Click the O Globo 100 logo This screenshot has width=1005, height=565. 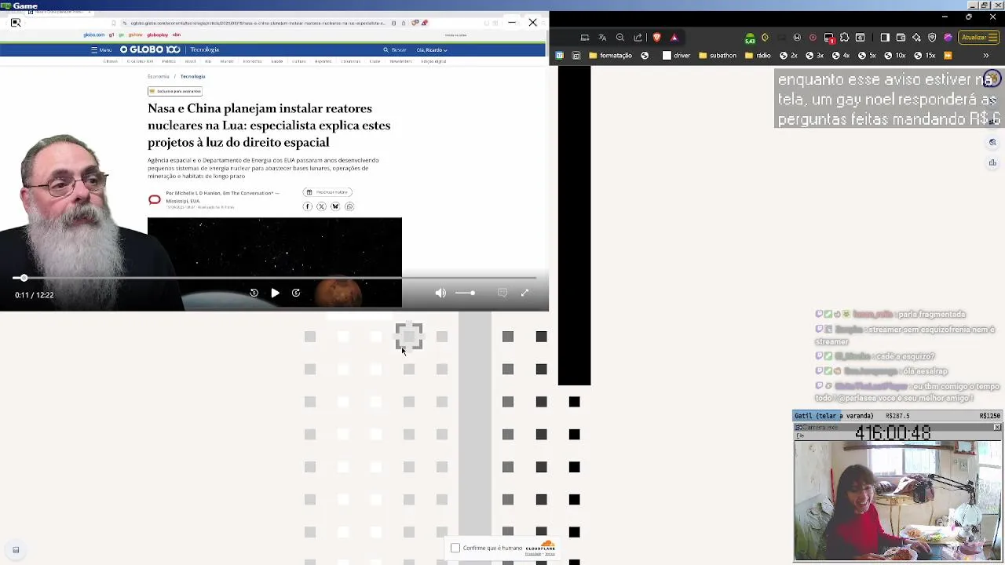click(150, 49)
